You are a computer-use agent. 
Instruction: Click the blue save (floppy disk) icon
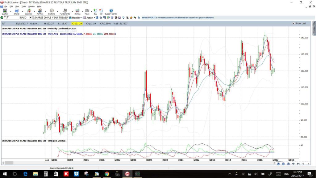pyautogui.click(x=97, y=18)
